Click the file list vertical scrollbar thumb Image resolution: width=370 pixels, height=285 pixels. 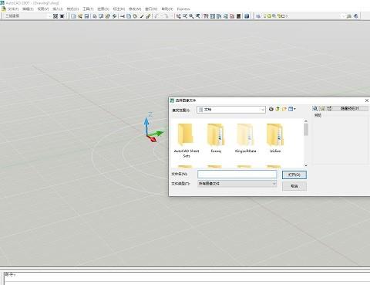(306, 129)
